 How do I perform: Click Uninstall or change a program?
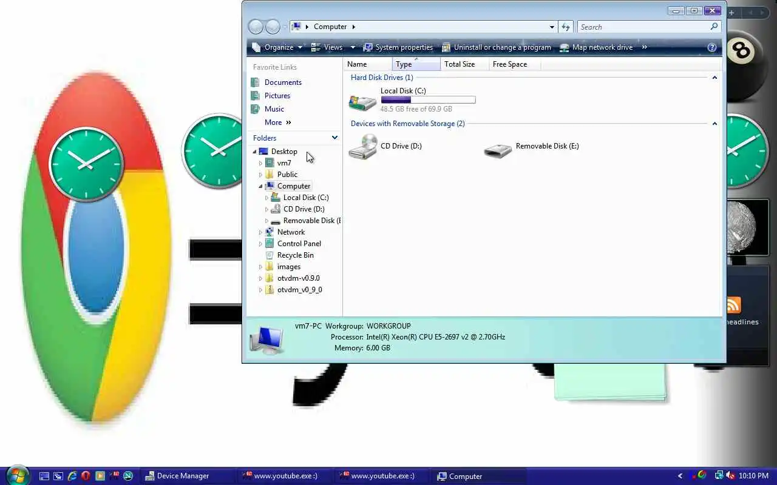pos(497,47)
